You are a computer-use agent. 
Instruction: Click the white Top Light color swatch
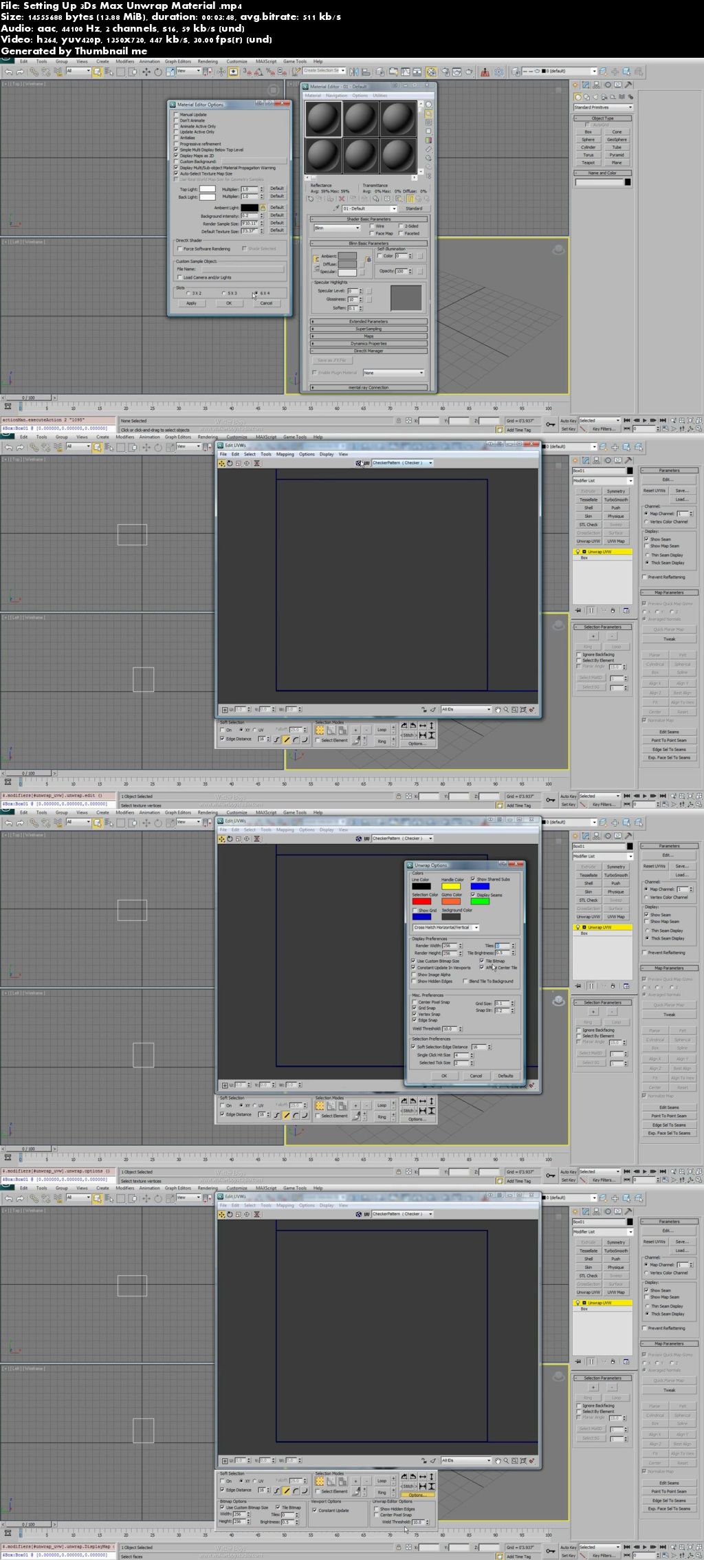(208, 189)
